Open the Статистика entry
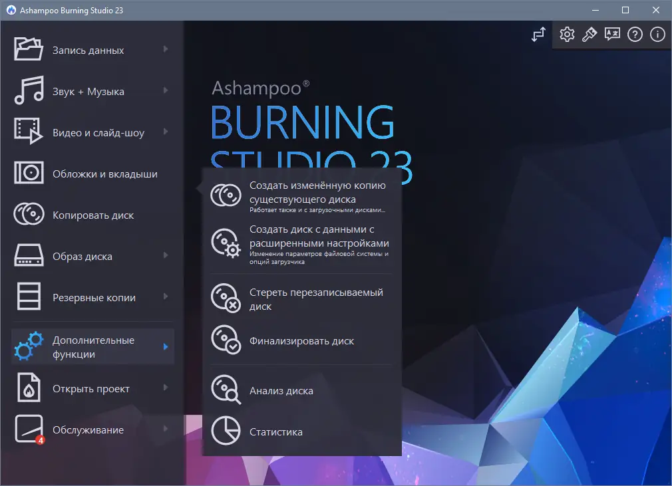 [301, 431]
